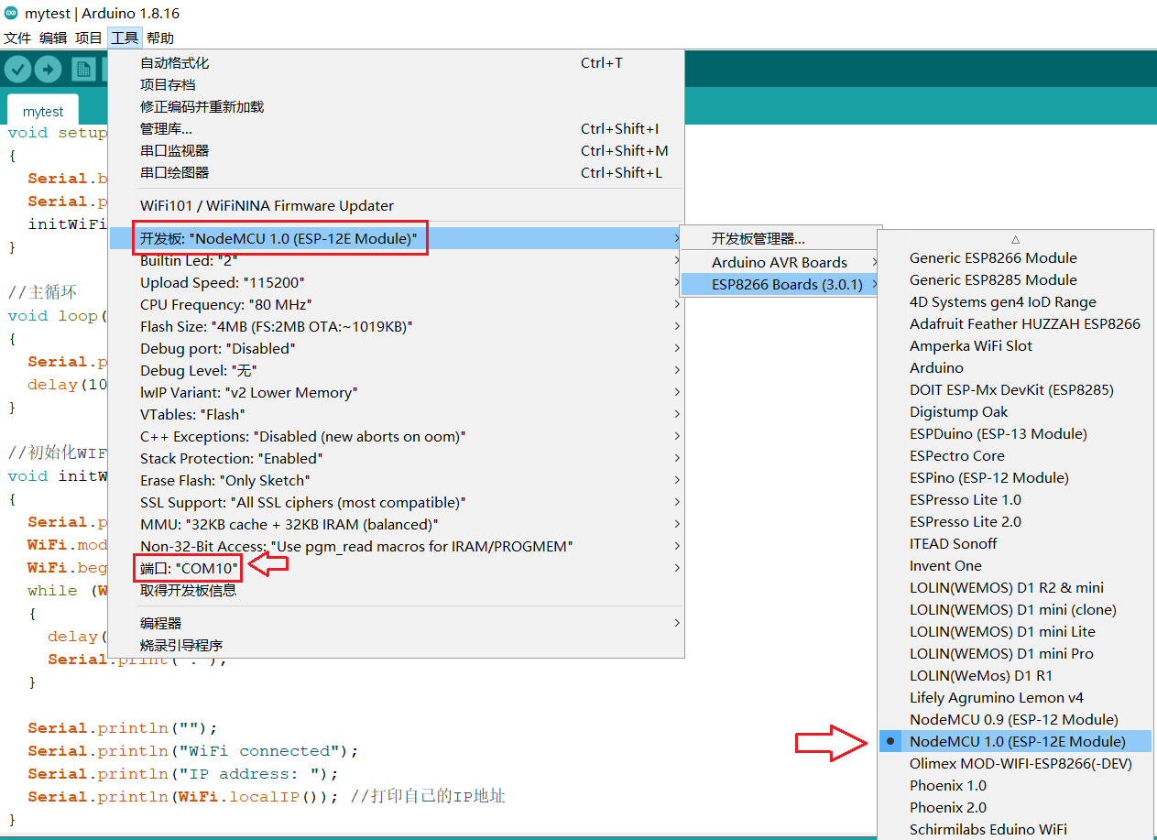Launch 串口绘图器 from the menu
The width and height of the screenshot is (1157, 840).
396,173
